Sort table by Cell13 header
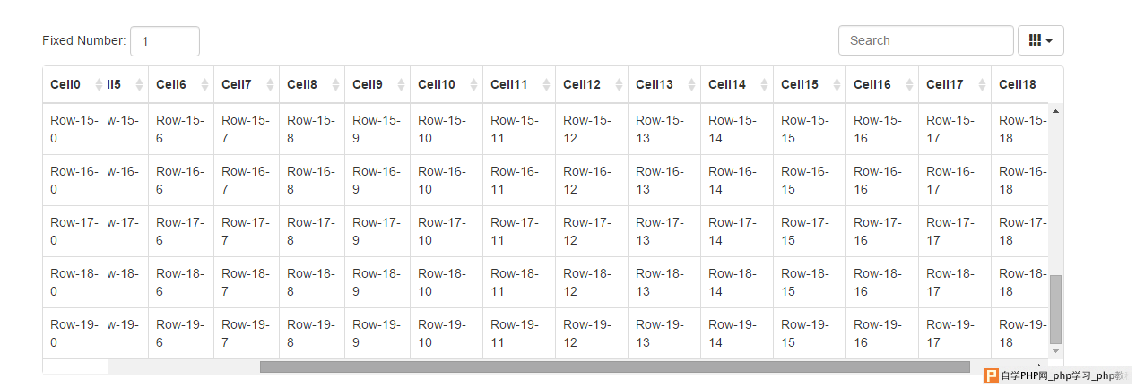 click(x=664, y=84)
